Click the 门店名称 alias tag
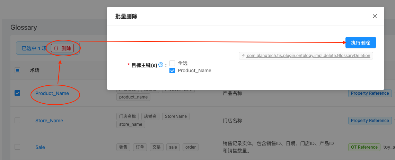This screenshot has width=395, height=160. 128,116
